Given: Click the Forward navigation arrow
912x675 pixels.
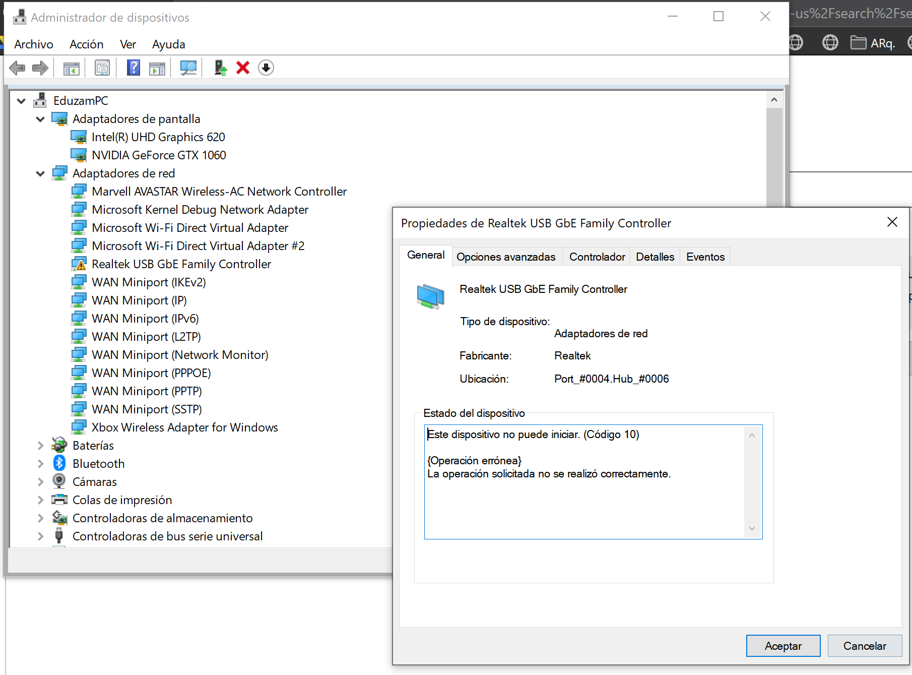Looking at the screenshot, I should click(x=40, y=67).
